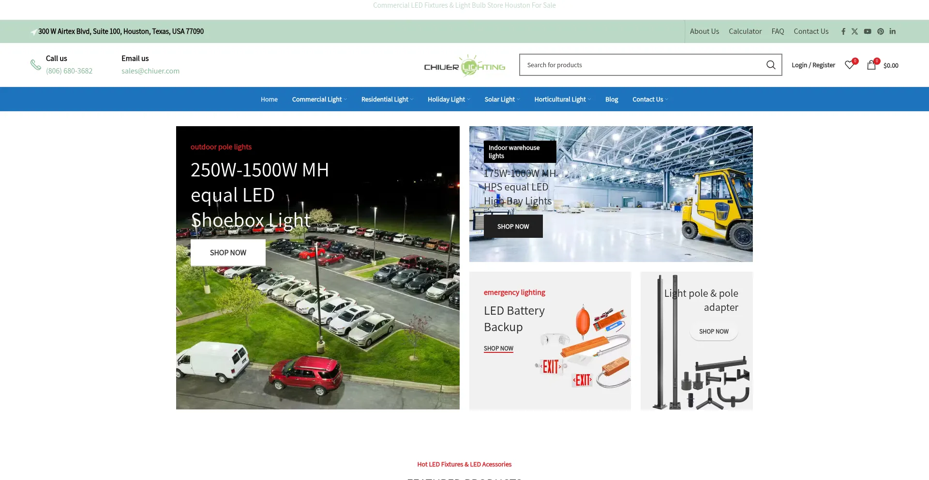
Task: Click the 'Commercial LED Fixtures & Light Bulb Store' tagline
Action: pos(464,5)
